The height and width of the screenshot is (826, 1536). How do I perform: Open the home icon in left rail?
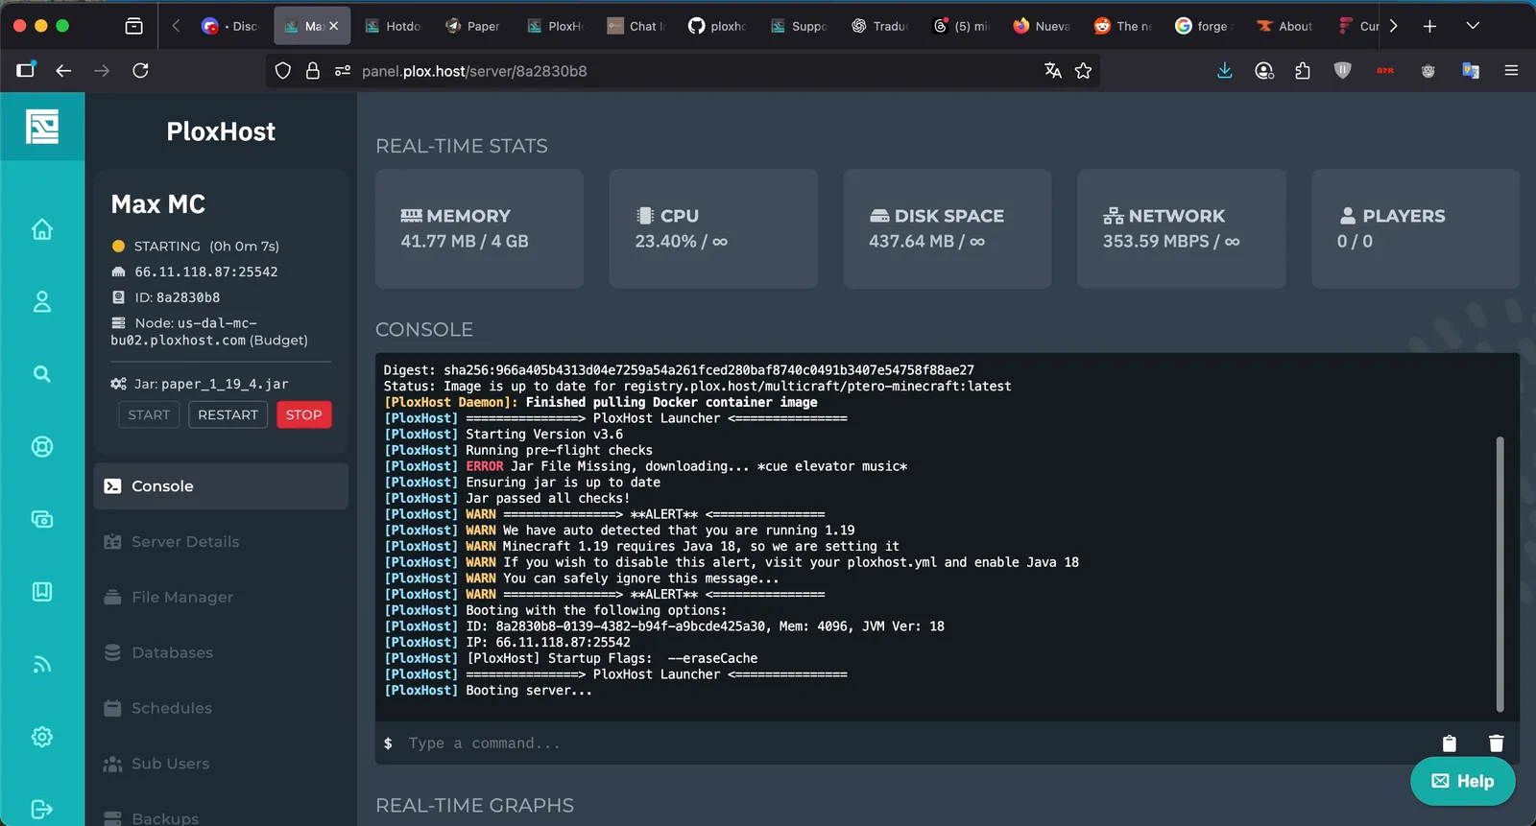pos(42,229)
